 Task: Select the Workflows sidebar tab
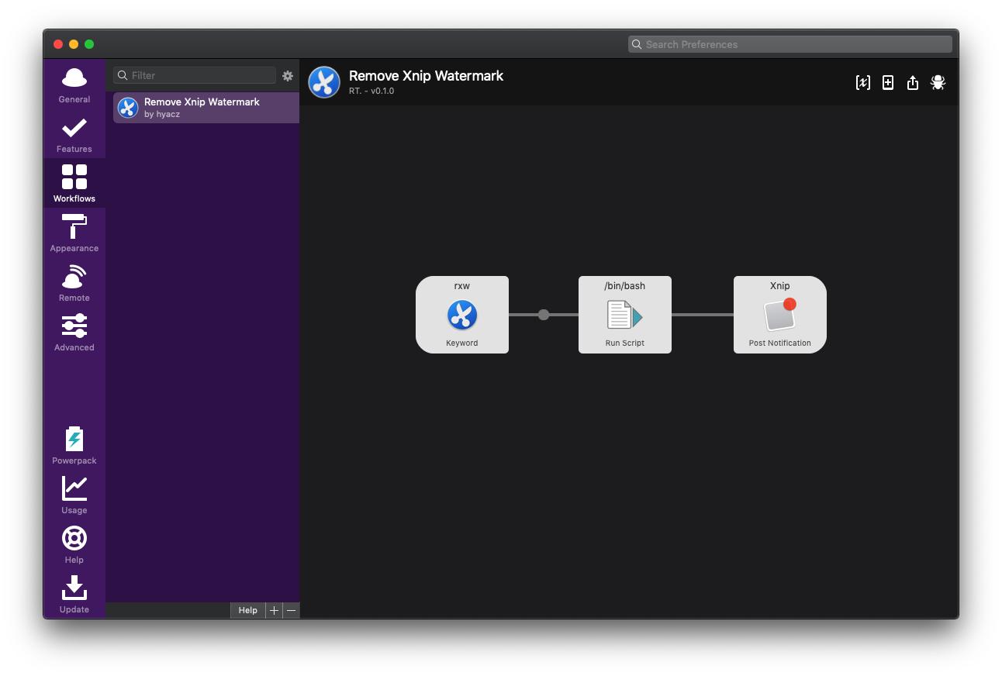[x=74, y=184]
